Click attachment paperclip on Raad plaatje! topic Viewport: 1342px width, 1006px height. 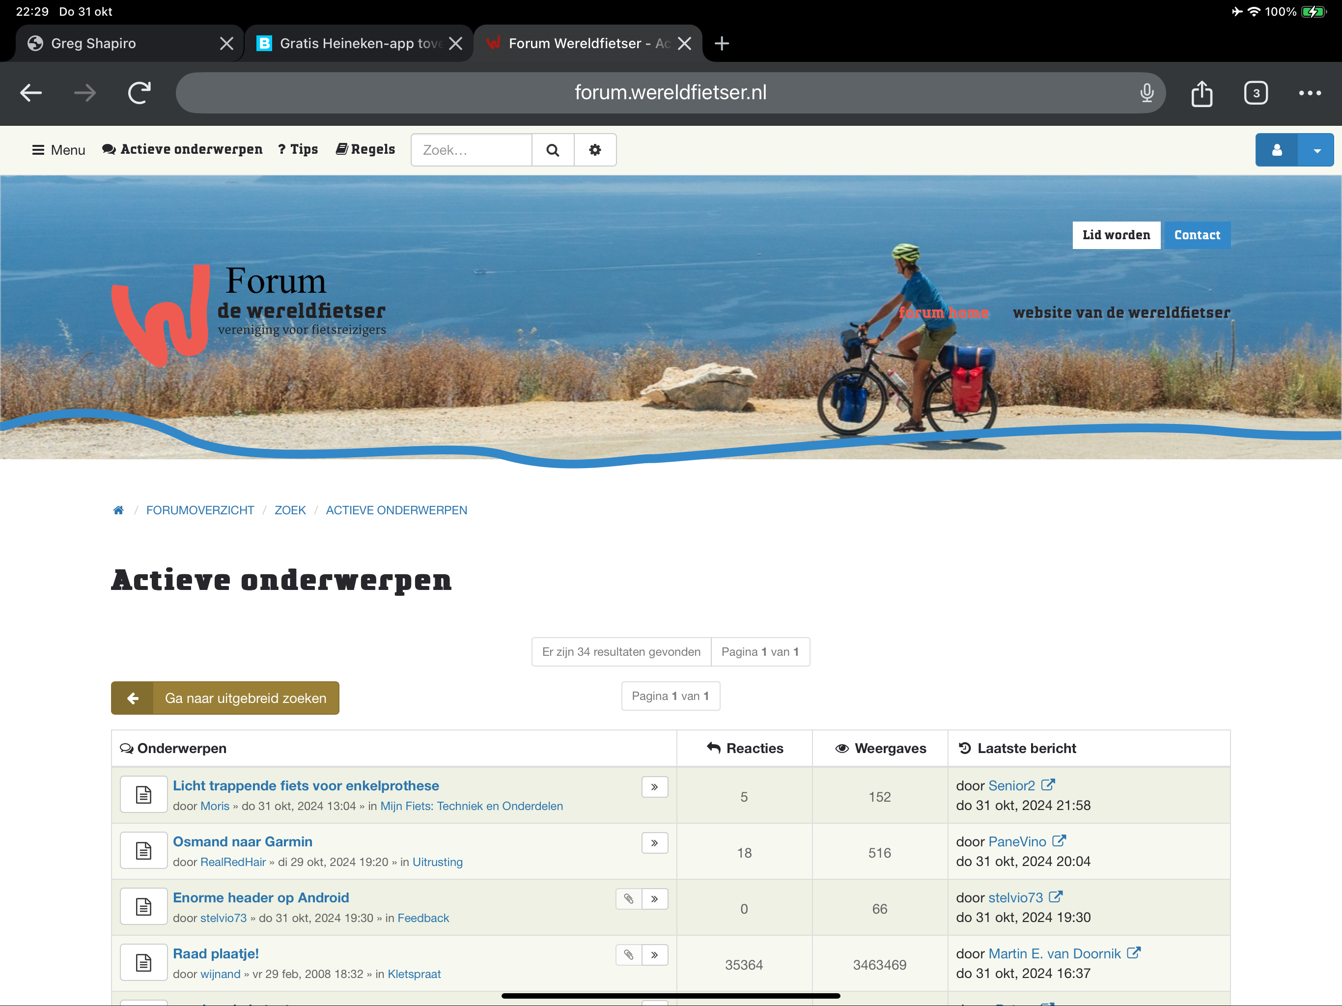point(629,954)
